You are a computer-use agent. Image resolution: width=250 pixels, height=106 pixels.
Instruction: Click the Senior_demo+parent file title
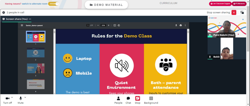[x=34, y=25]
